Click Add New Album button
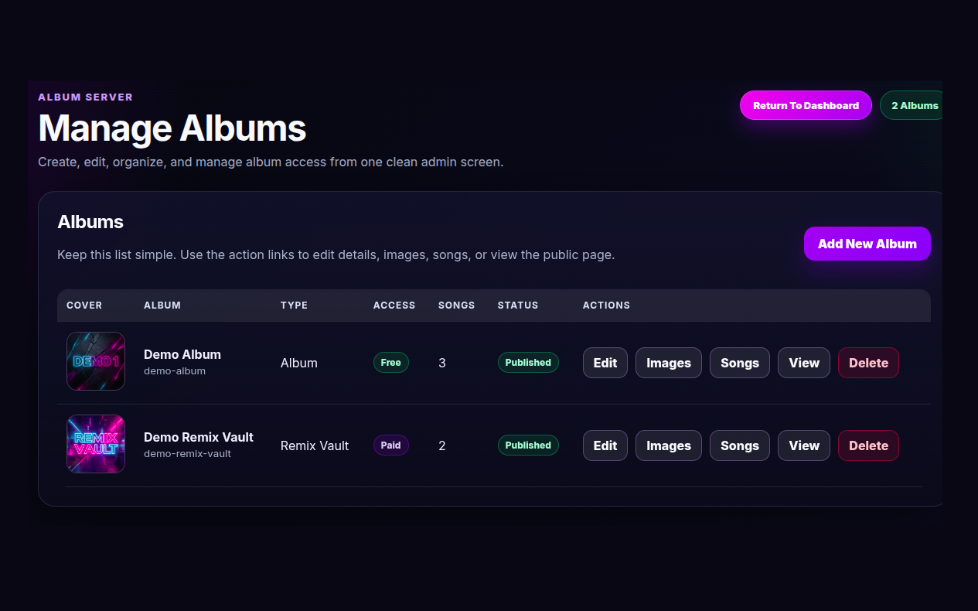The width and height of the screenshot is (978, 611). coord(867,244)
